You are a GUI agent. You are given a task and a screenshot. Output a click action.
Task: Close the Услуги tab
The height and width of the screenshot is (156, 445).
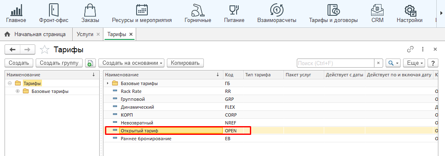[98, 34]
